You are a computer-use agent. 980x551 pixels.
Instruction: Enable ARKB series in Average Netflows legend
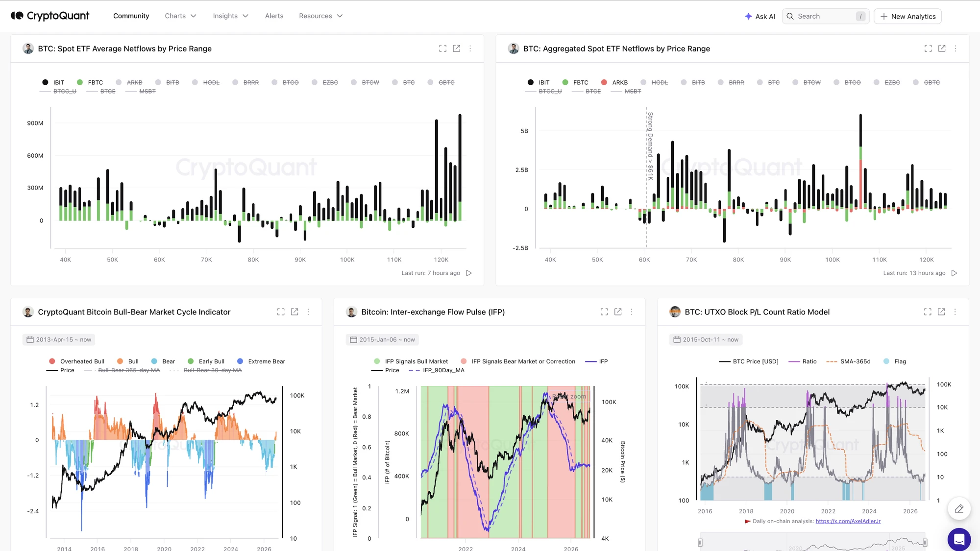[x=129, y=82]
